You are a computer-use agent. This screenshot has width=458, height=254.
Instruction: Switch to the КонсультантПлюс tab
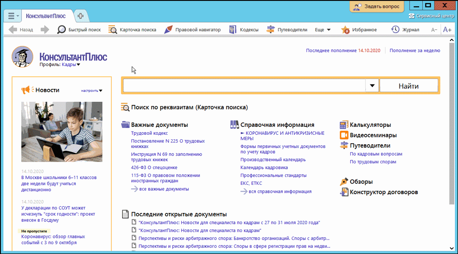point(46,16)
